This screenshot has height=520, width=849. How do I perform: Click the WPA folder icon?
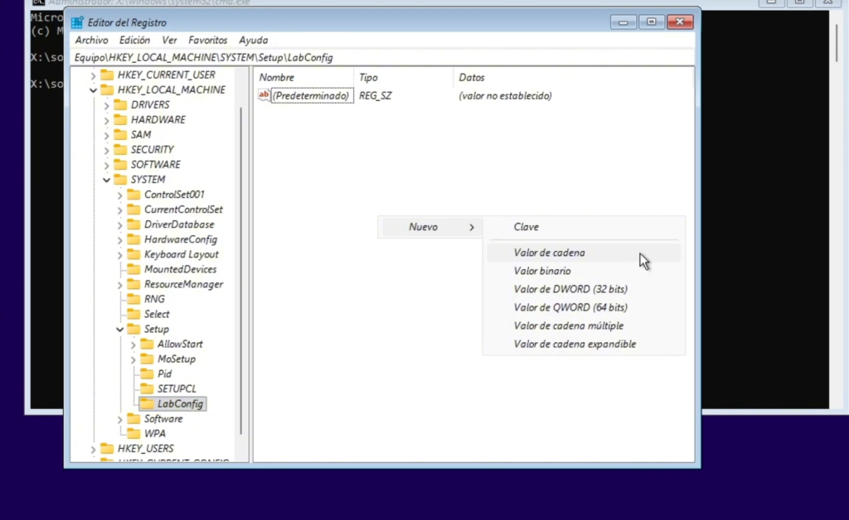tap(133, 434)
